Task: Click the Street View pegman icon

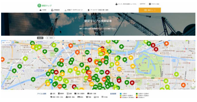Action: [193, 80]
